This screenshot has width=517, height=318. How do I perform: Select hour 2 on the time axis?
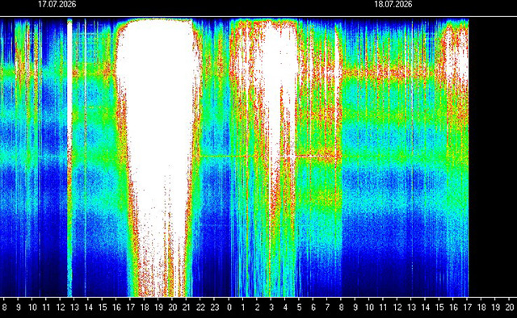[257, 308]
